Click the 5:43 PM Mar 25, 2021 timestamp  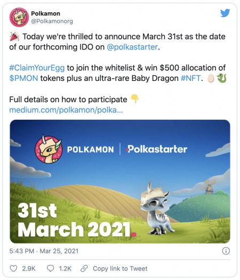coord(44,251)
